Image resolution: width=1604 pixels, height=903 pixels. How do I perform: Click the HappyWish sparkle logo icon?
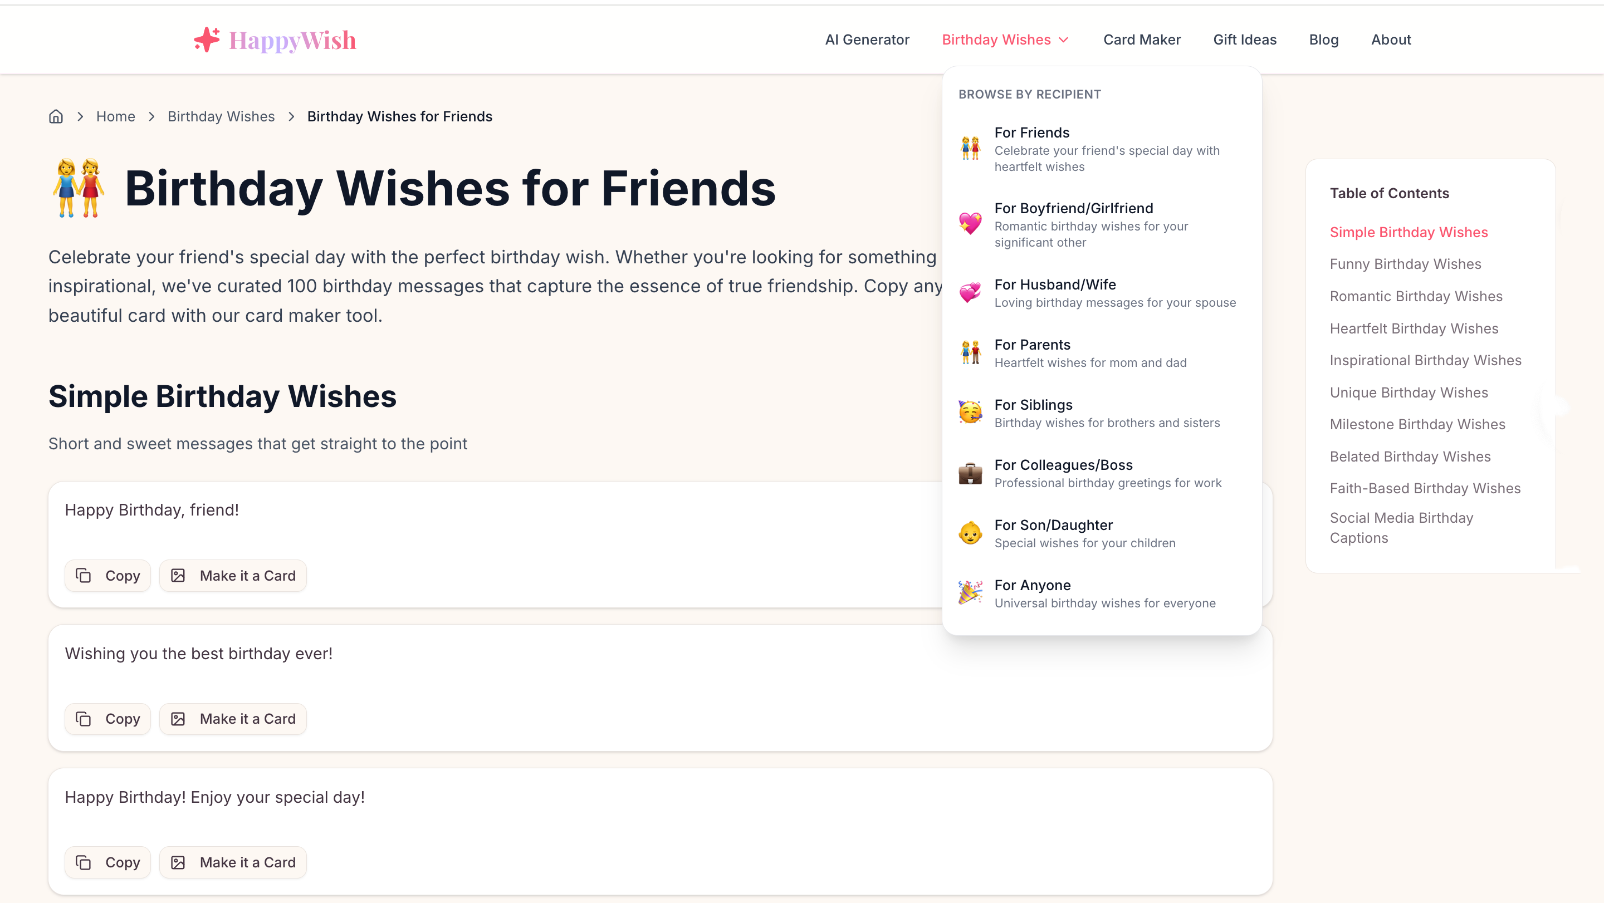coord(206,39)
